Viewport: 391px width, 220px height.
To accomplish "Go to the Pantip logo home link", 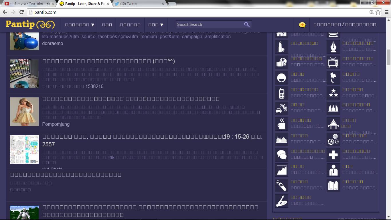I will [x=30, y=25].
